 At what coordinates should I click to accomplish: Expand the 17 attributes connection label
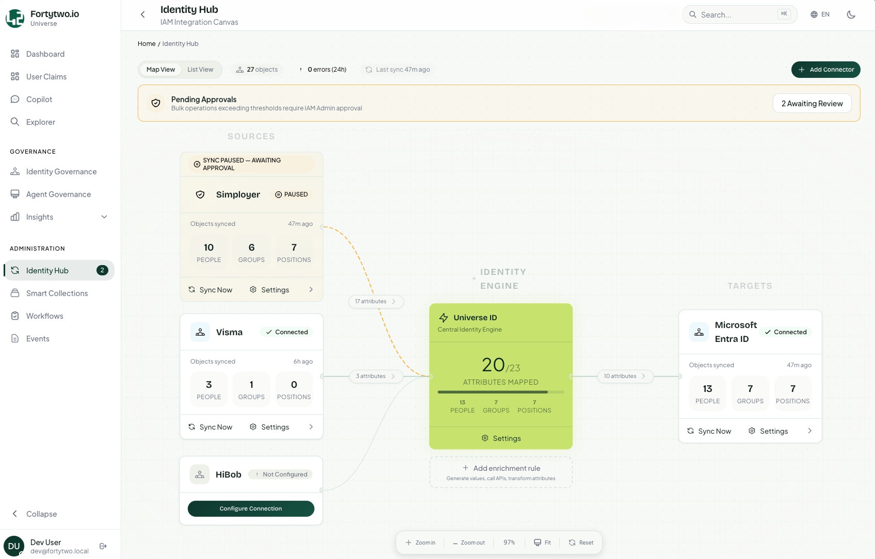(x=376, y=301)
